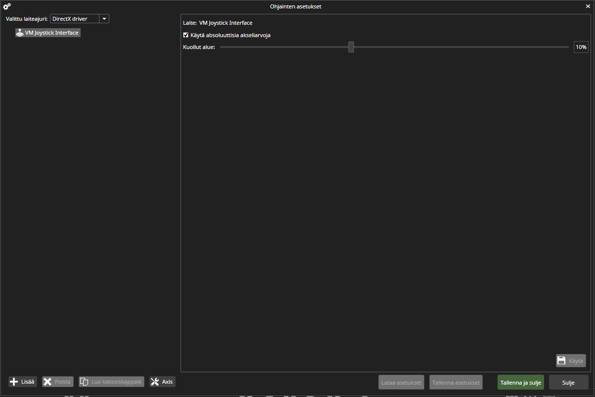Click the Käytä apply button

pos(571,361)
